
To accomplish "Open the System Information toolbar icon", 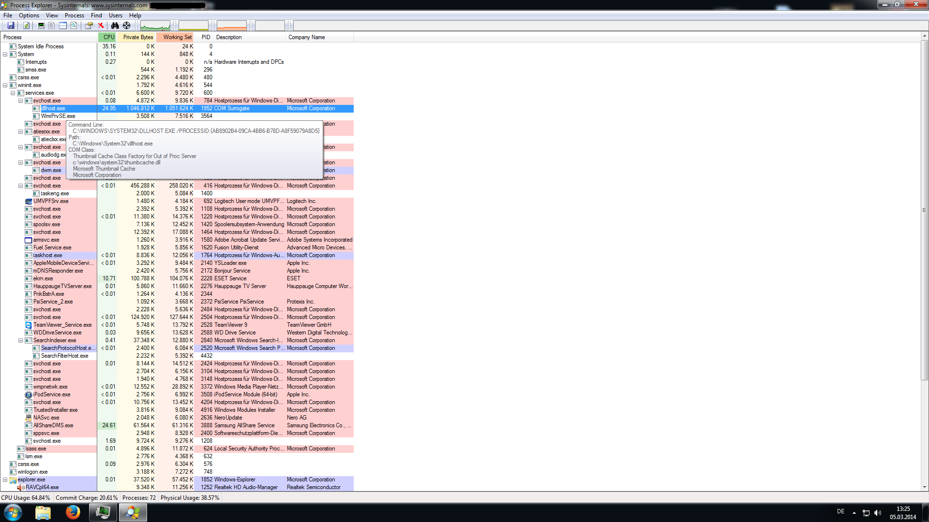I will (x=41, y=26).
